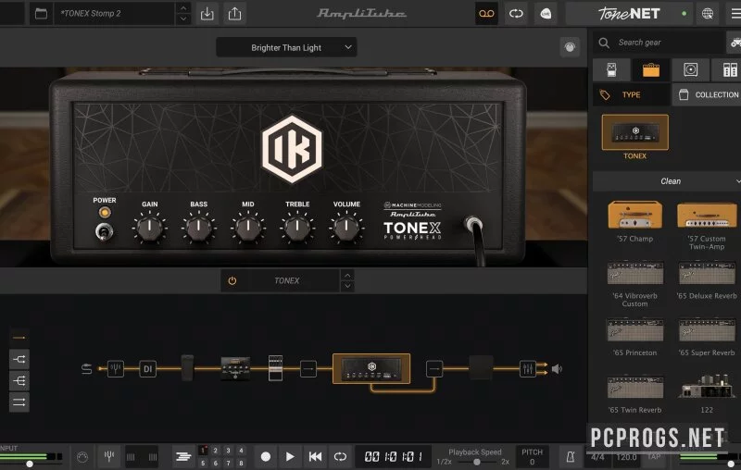Adjust the Playback Speed slider
The width and height of the screenshot is (741, 470).
pos(477,462)
